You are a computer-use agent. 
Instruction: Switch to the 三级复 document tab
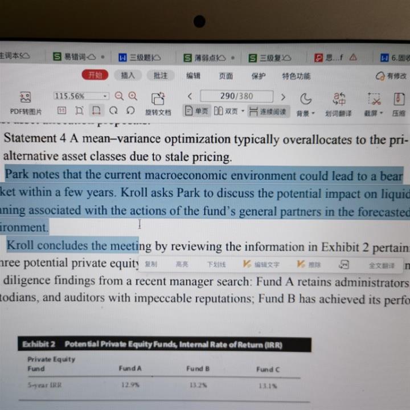(270, 58)
